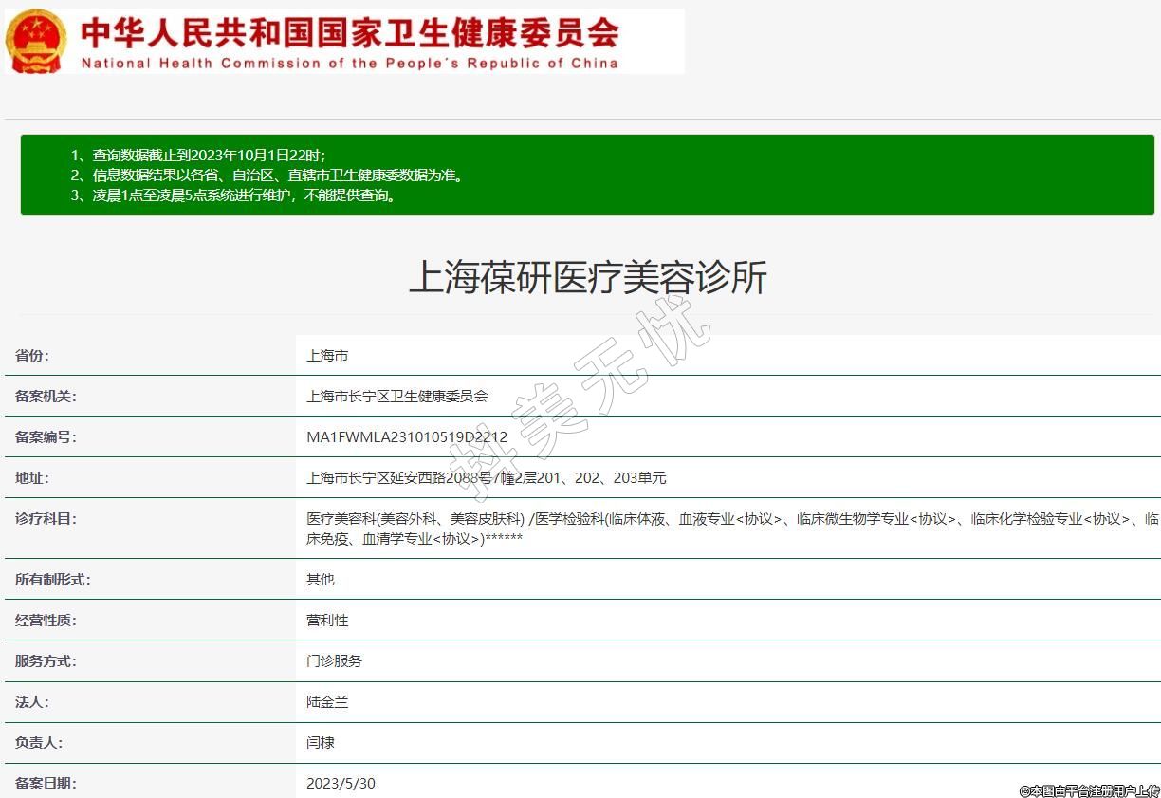Click the 备案编号 row label
This screenshot has width=1161, height=798.
coord(46,437)
